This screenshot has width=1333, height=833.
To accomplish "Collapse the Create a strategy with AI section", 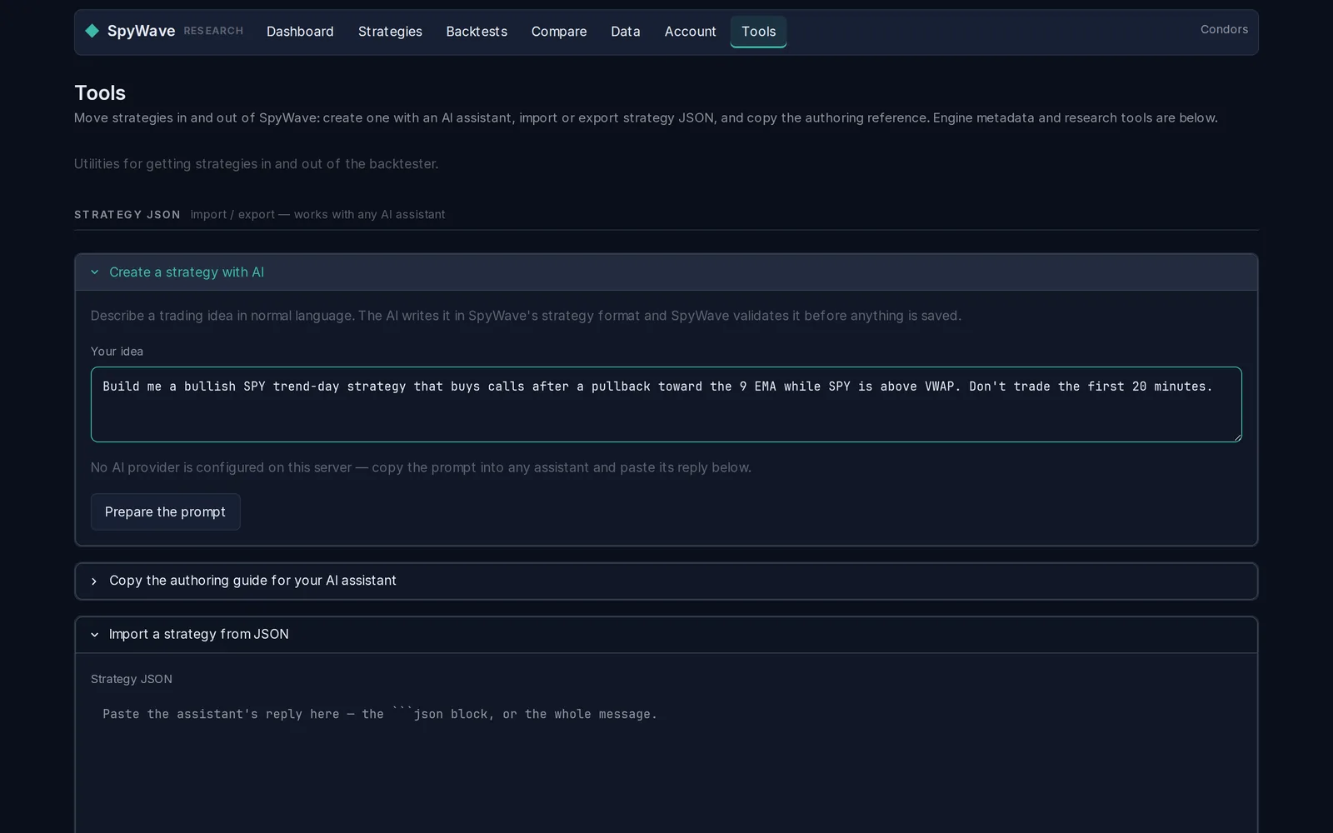I will click(666, 272).
